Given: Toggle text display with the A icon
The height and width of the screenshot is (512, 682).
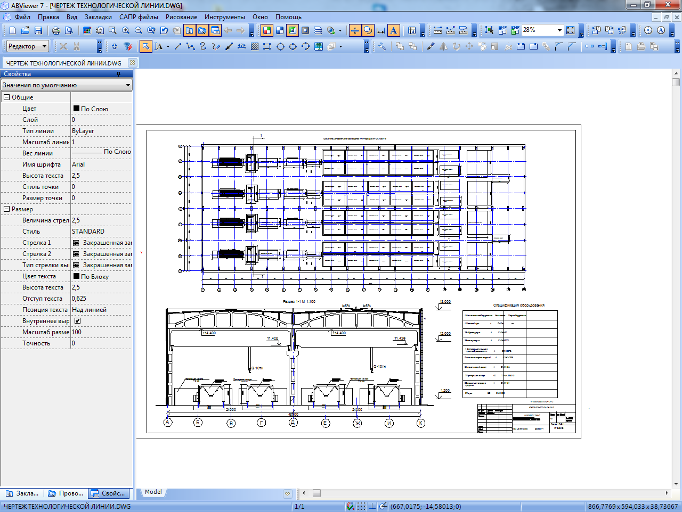Looking at the screenshot, I should coord(394,30).
